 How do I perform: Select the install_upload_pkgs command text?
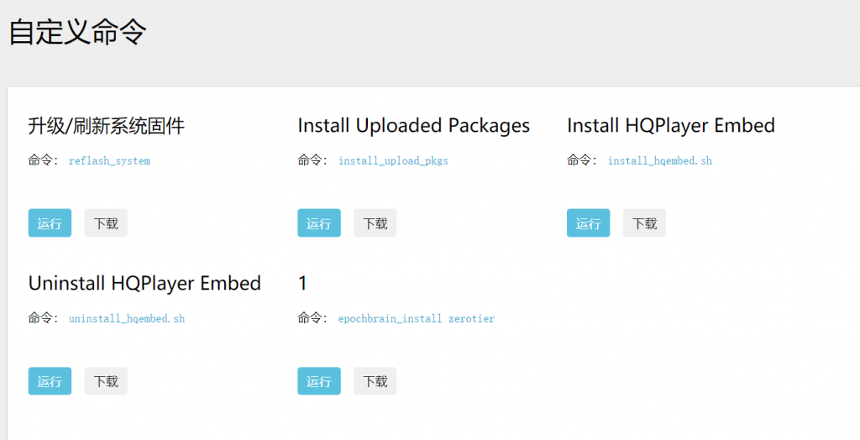pyautogui.click(x=393, y=160)
